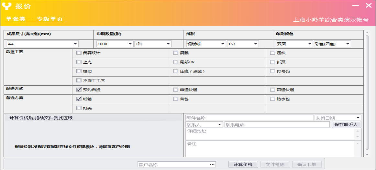Viewport: 376px width, 170px height.
Task: Open the 彩色(四色) print color dropdown
Action: pyautogui.click(x=348, y=44)
